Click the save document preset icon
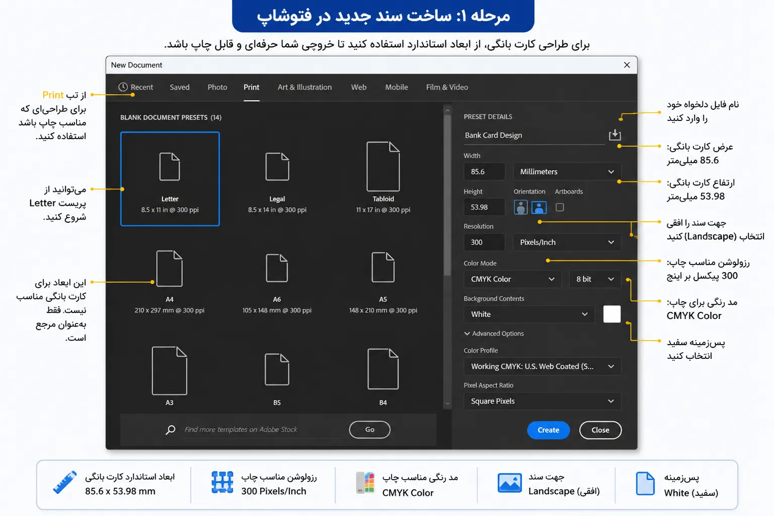 click(615, 135)
